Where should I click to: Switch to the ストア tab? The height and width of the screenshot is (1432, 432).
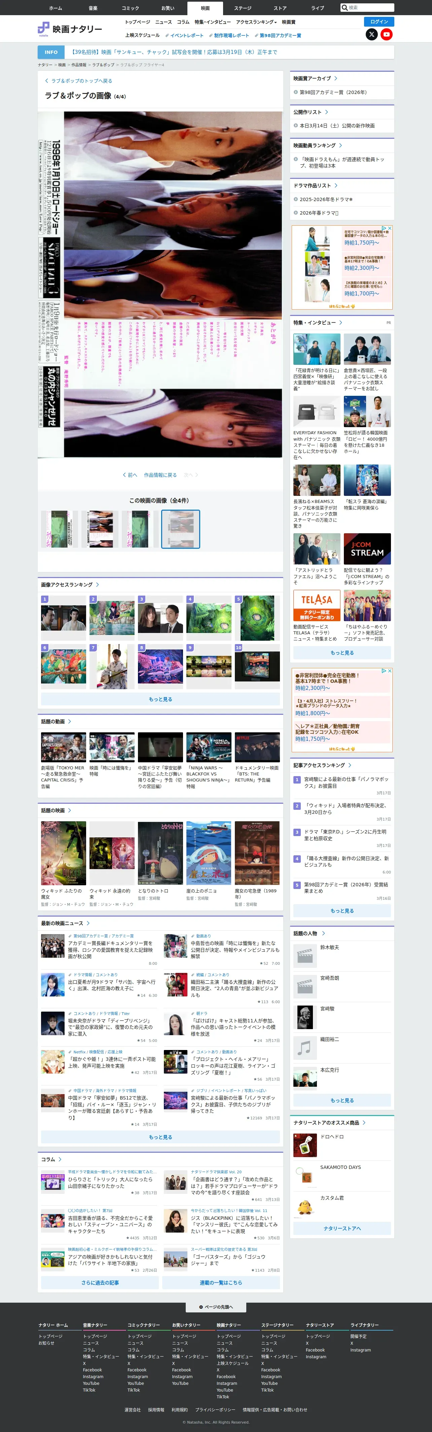click(x=280, y=8)
